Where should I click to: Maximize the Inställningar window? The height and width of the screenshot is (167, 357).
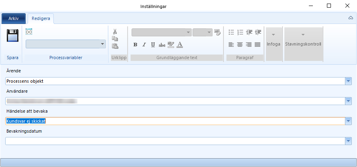coord(329,6)
